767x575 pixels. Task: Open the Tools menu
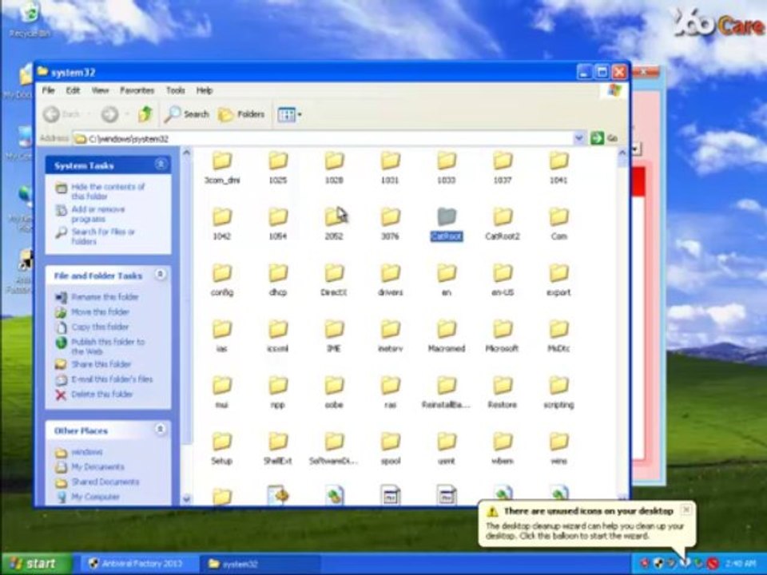coord(175,90)
